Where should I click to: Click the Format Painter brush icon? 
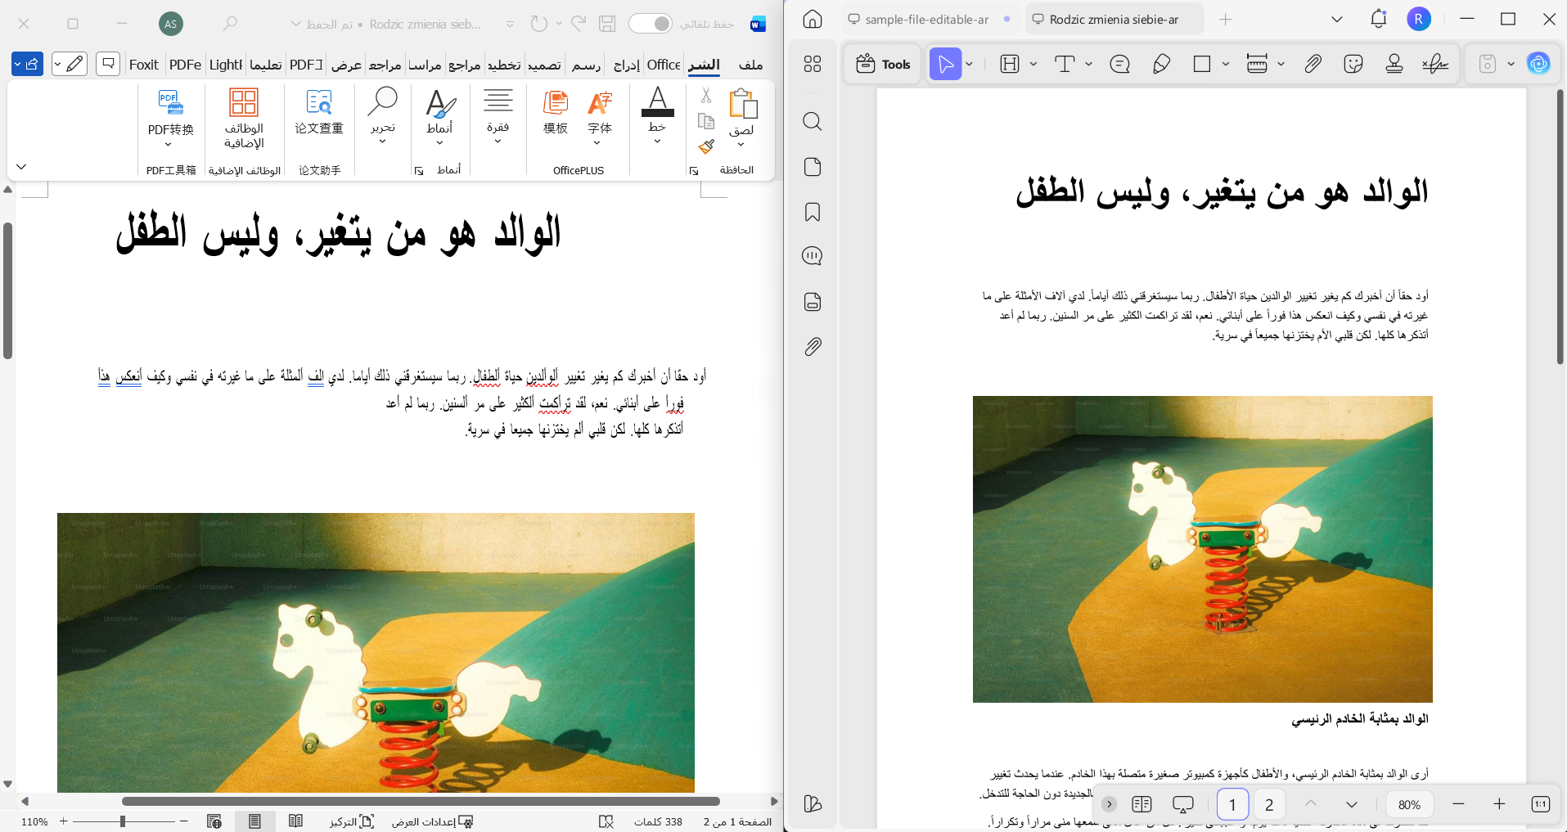tap(706, 146)
